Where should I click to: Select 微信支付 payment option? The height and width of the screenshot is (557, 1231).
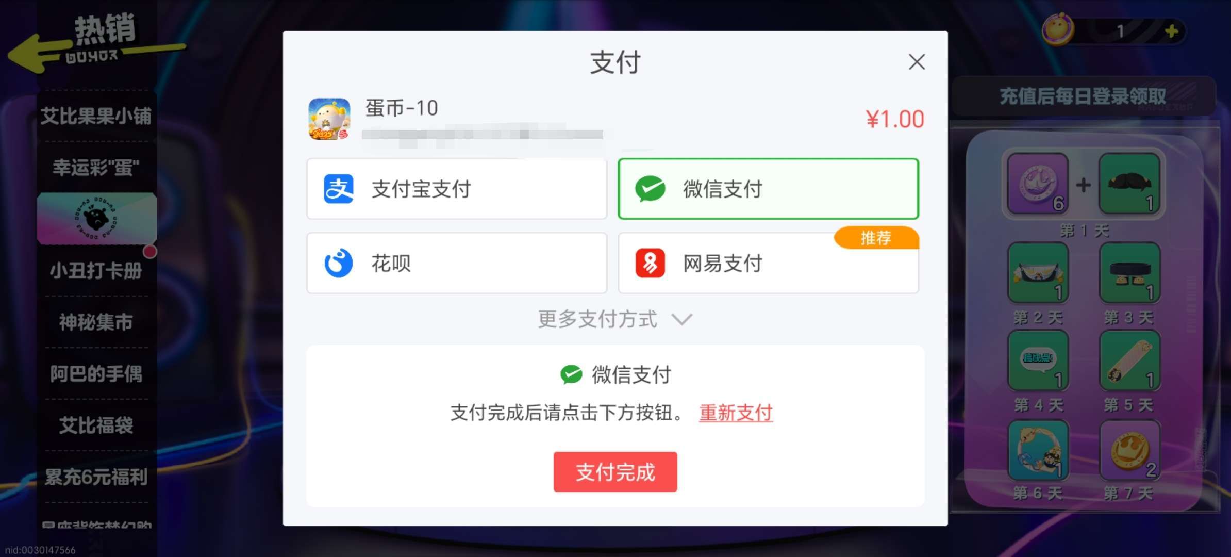(x=768, y=189)
